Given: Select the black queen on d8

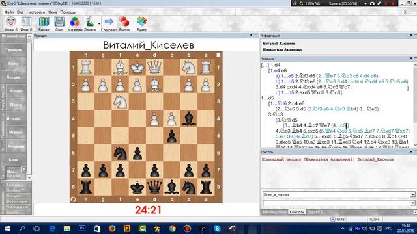Looking at the screenshot, I should 154,187.
